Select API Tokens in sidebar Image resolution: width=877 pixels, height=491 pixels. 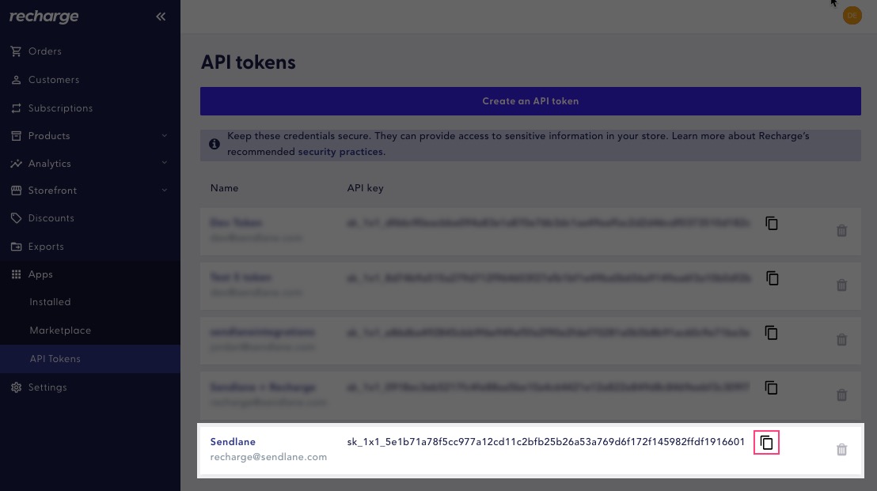coord(55,359)
